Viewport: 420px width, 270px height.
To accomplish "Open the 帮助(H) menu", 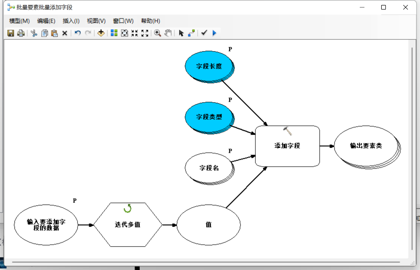I will point(151,21).
